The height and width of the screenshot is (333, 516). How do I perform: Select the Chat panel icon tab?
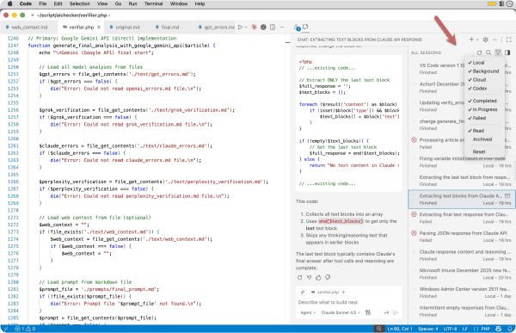point(305,27)
